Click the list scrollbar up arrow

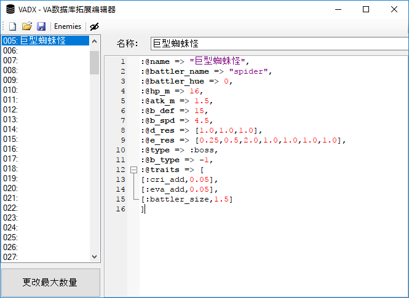[x=95, y=41]
